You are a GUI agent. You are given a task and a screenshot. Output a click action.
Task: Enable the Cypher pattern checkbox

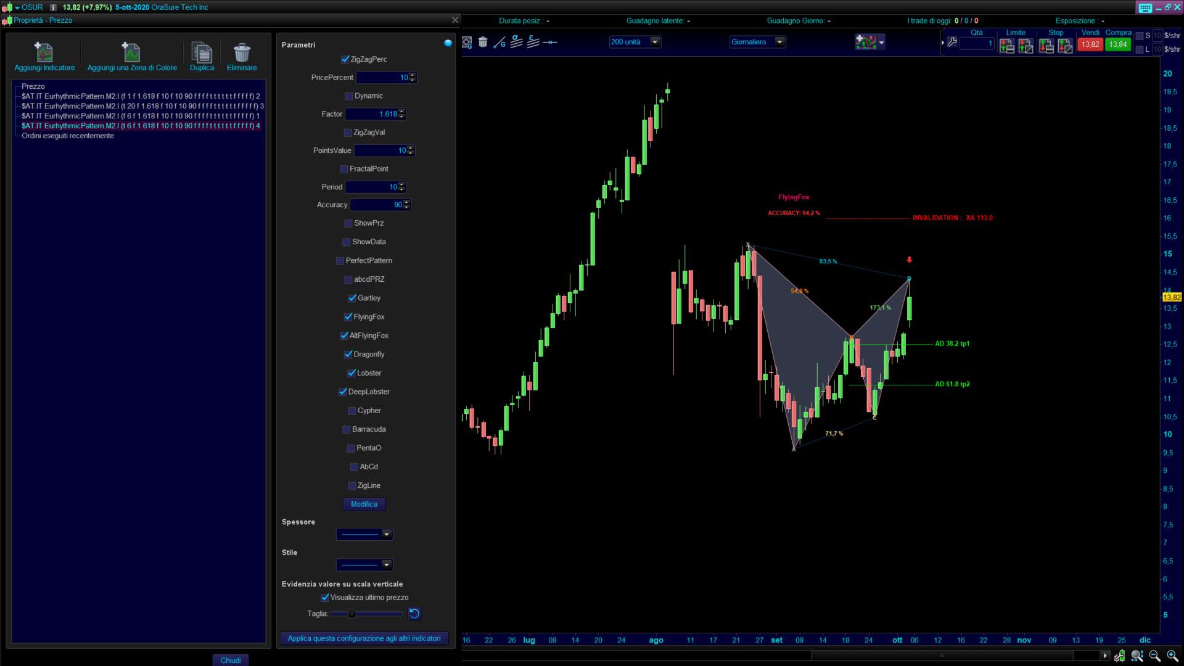click(351, 411)
